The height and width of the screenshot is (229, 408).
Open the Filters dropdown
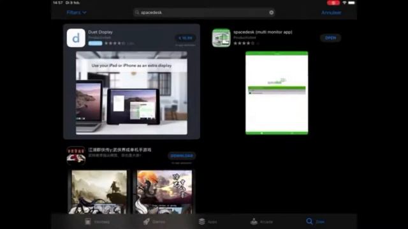[76, 13]
